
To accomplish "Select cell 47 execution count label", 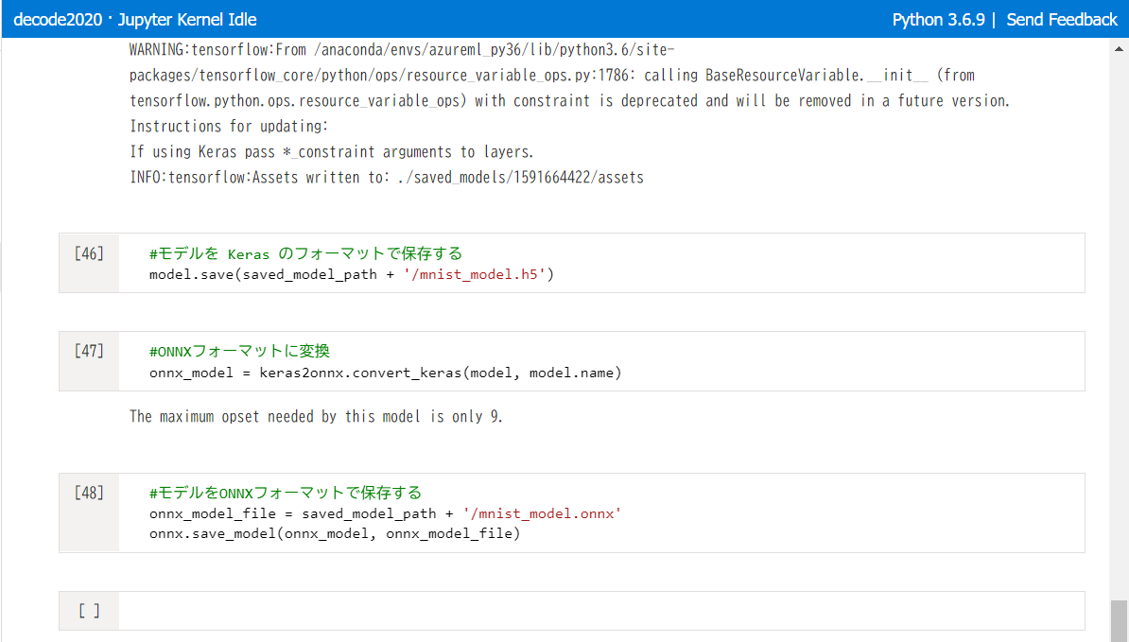I will click(x=89, y=351).
